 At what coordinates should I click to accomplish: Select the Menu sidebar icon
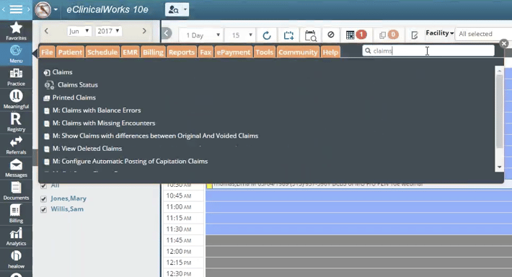(x=16, y=54)
